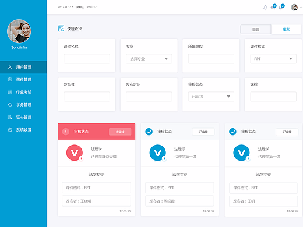303x227 pixels.
Task: Focus the 课件名称 input field
Action: [87, 59]
